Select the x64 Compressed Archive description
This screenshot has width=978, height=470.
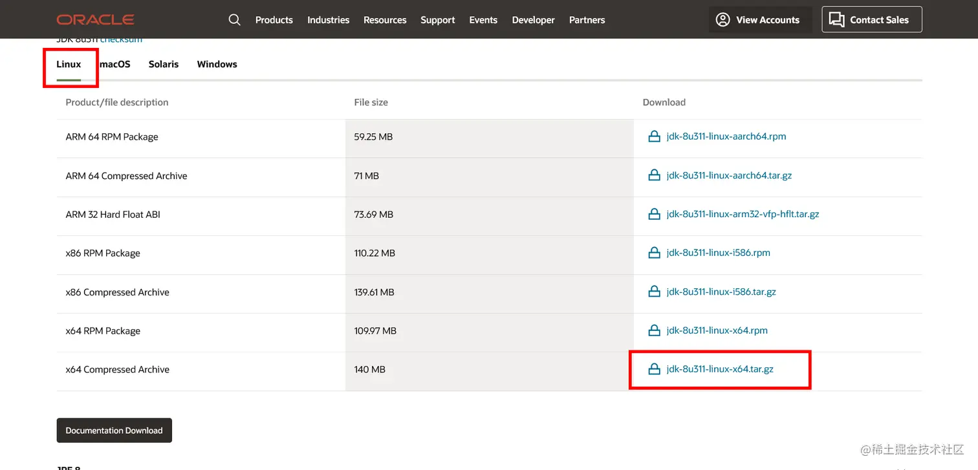[x=118, y=370]
